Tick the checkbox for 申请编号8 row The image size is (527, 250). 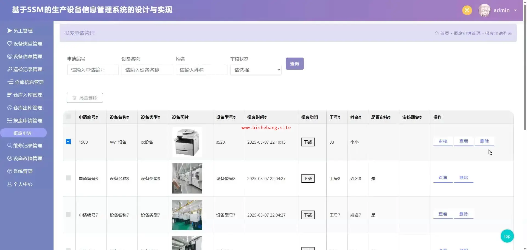click(x=68, y=178)
